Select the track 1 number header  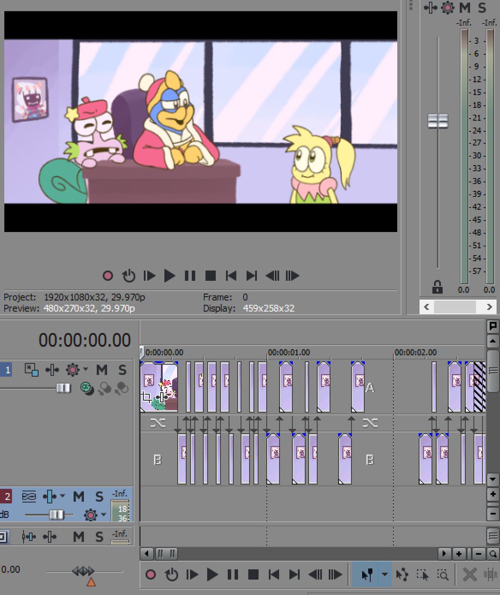click(x=6, y=369)
